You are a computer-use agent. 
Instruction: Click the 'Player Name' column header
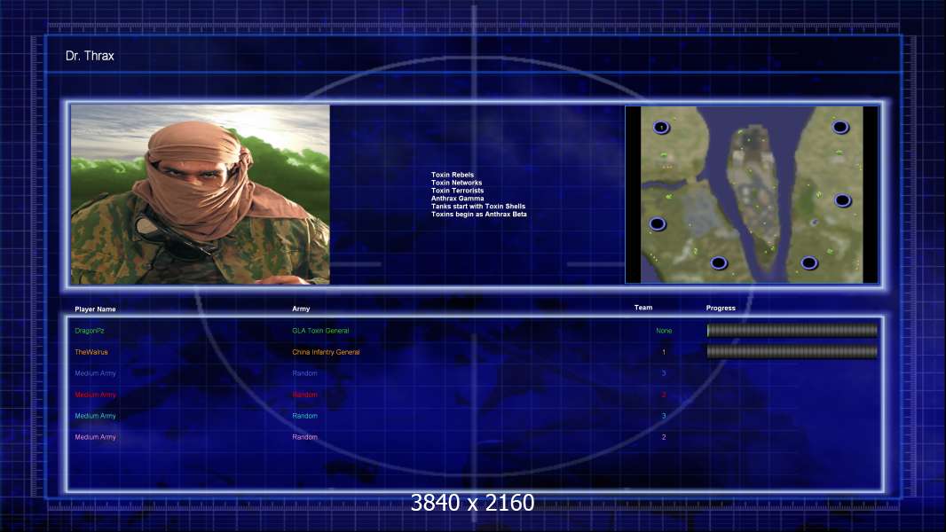point(95,309)
